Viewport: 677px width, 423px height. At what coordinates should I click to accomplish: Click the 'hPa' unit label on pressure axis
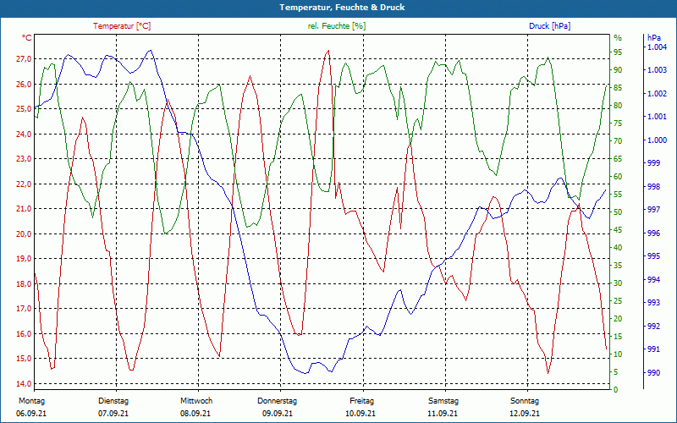click(x=654, y=38)
